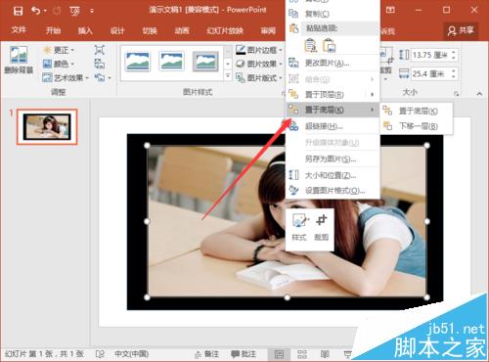The image size is (489, 362).
Task: Click the width field showing 25.4 厘米
Action: coord(430,73)
